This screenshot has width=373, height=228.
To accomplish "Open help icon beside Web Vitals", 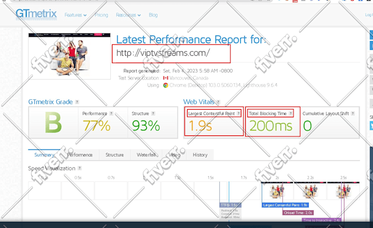I will point(218,102).
